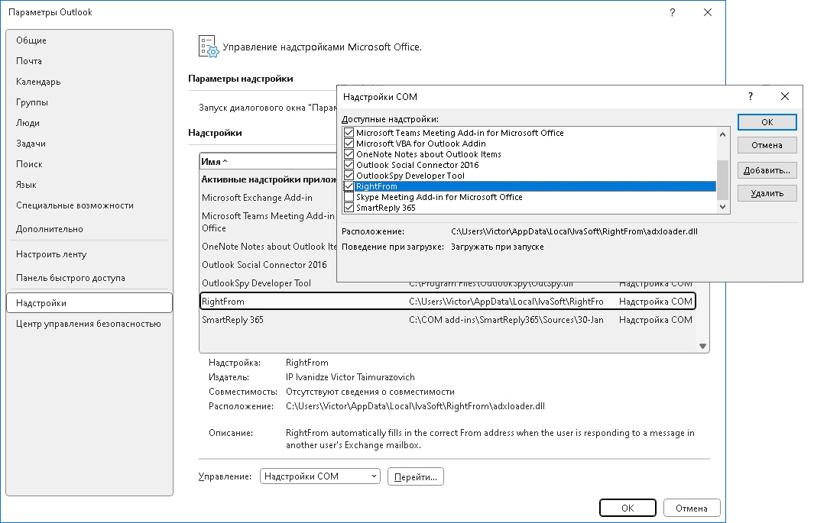Click RightFrom's 'Надстройка COM' type cell
Viewport: 814px width, 523px height.
pyautogui.click(x=656, y=301)
